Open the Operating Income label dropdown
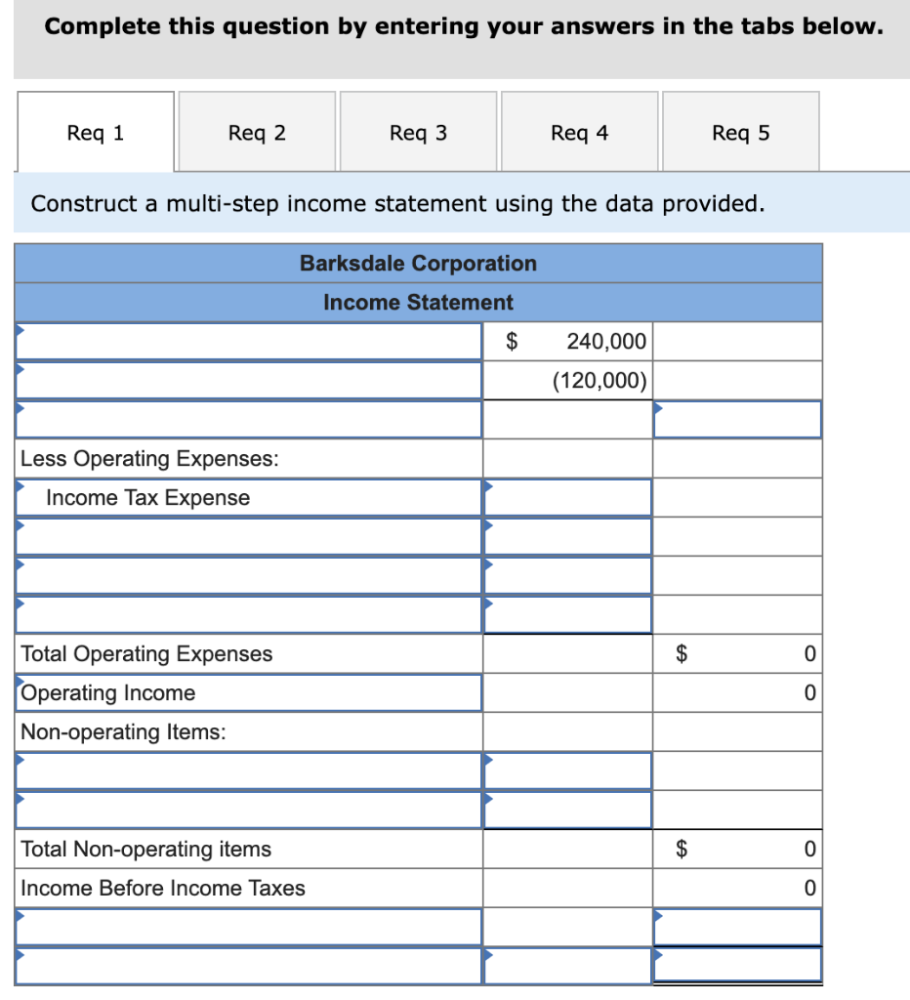 pos(249,692)
